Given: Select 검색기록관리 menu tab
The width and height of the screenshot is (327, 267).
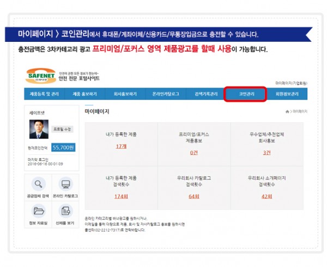Looking at the screenshot, I should click(x=206, y=94).
